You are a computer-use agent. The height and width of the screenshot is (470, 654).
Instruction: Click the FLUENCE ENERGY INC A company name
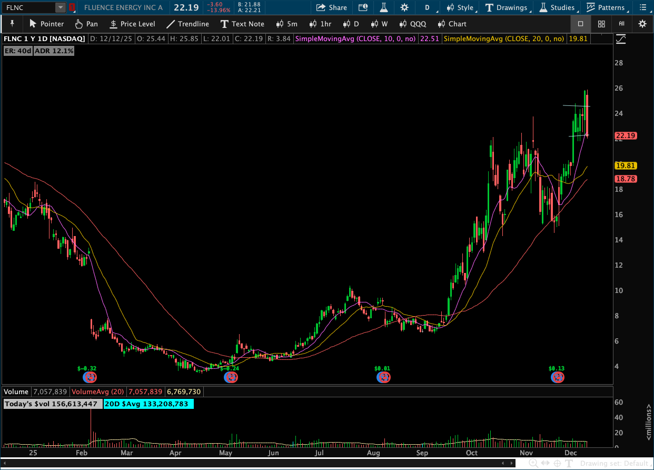(123, 8)
